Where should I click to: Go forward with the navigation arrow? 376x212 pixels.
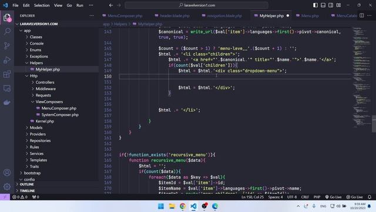[x=119, y=5]
